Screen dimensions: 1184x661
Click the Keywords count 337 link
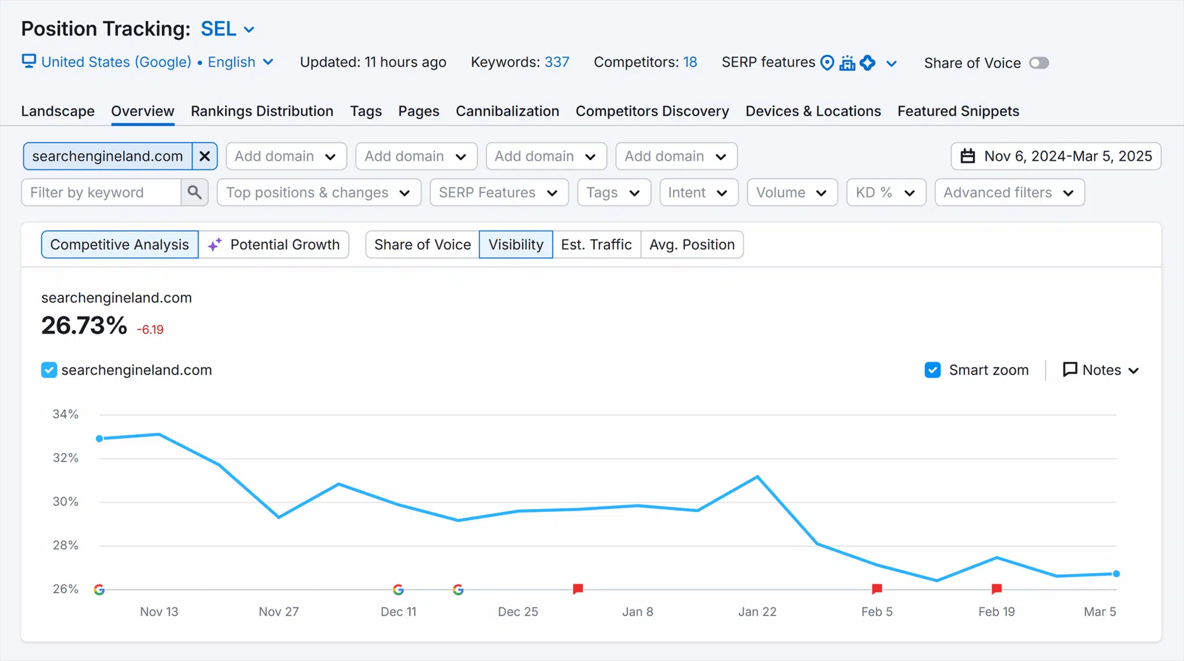click(x=557, y=62)
